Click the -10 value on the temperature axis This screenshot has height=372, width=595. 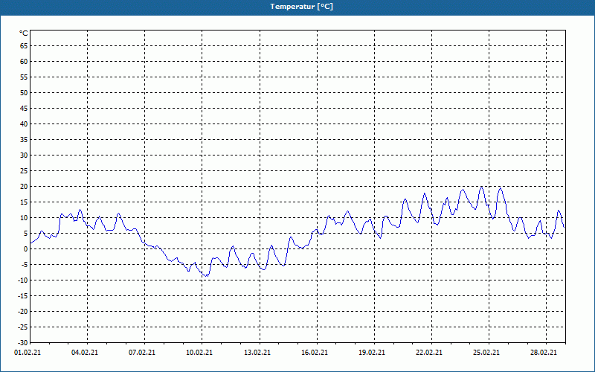(23, 280)
